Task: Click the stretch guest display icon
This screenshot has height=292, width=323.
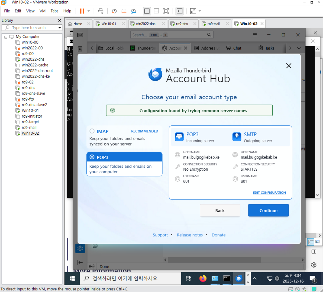Action: (x=193, y=11)
